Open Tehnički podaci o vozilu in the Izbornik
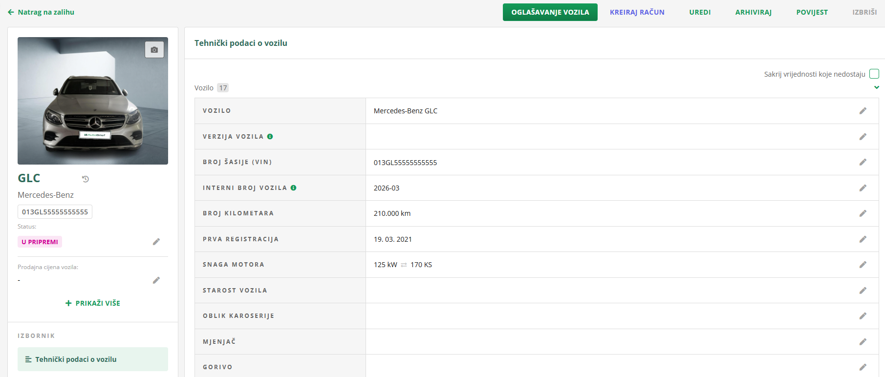Image resolution: width=885 pixels, height=377 pixels. (x=93, y=359)
